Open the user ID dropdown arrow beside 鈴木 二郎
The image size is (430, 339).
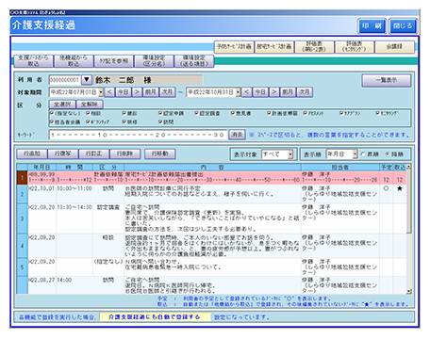(86, 80)
